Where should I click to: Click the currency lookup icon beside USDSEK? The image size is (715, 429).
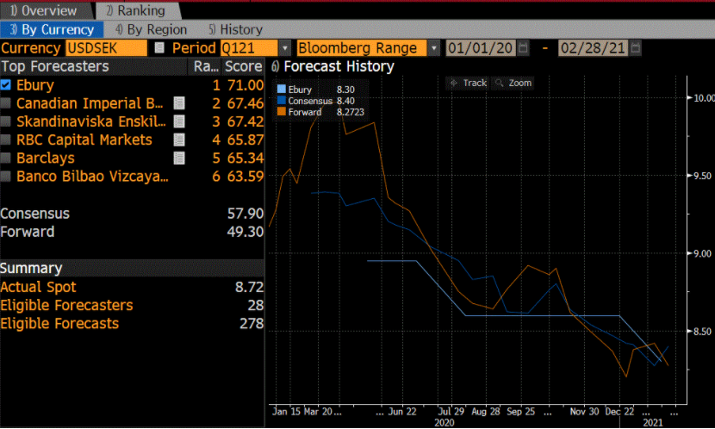pos(159,48)
